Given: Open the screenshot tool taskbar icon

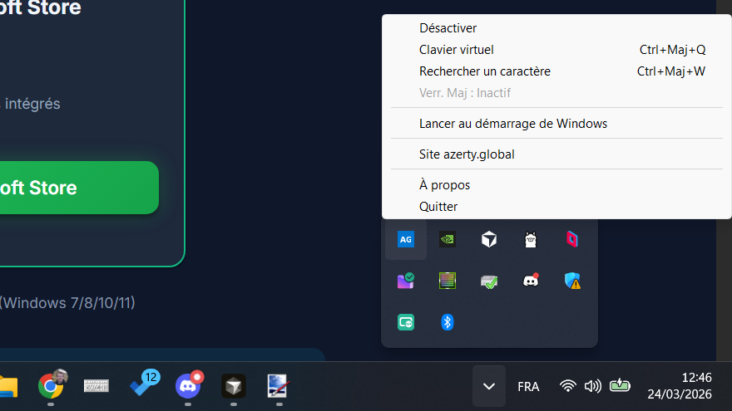Looking at the screenshot, I should coord(279,386).
